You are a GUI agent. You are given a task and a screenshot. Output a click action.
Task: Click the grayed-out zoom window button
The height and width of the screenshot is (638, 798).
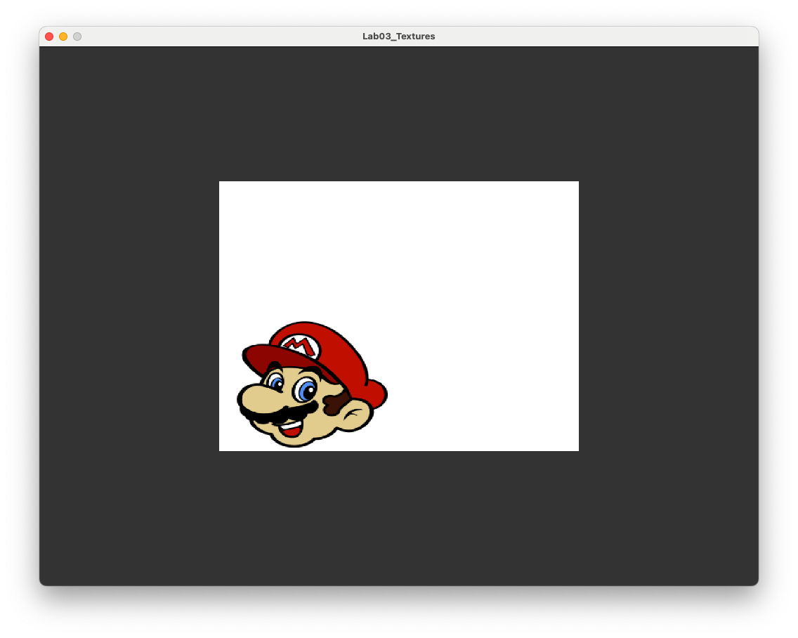(x=77, y=37)
